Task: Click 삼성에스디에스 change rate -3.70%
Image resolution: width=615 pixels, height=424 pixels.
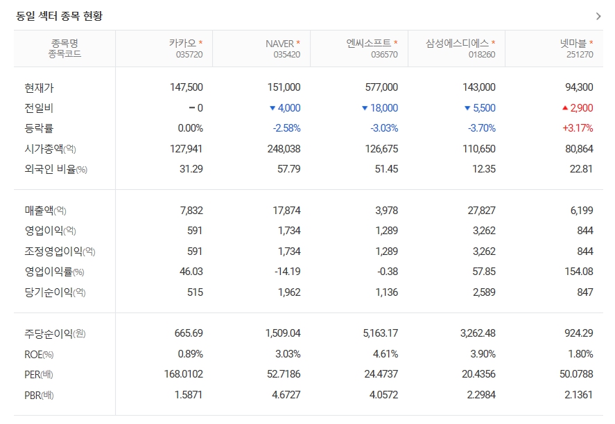Action: tap(482, 128)
